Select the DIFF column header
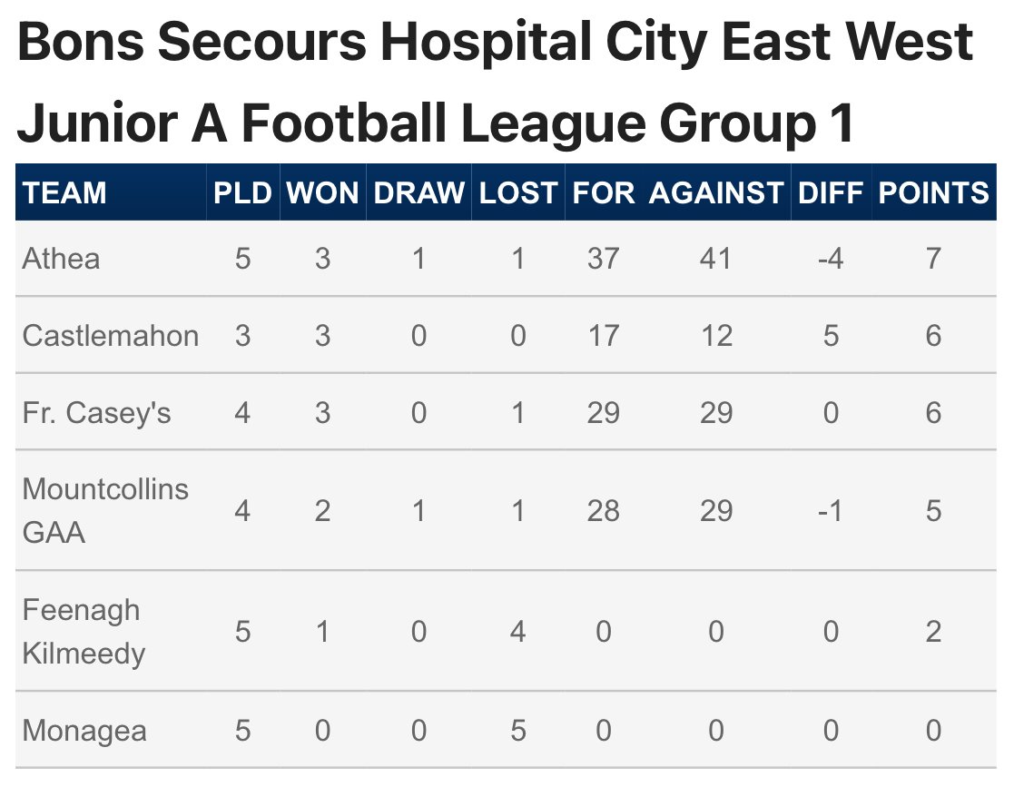This screenshot has height=787, width=1014. (x=831, y=192)
